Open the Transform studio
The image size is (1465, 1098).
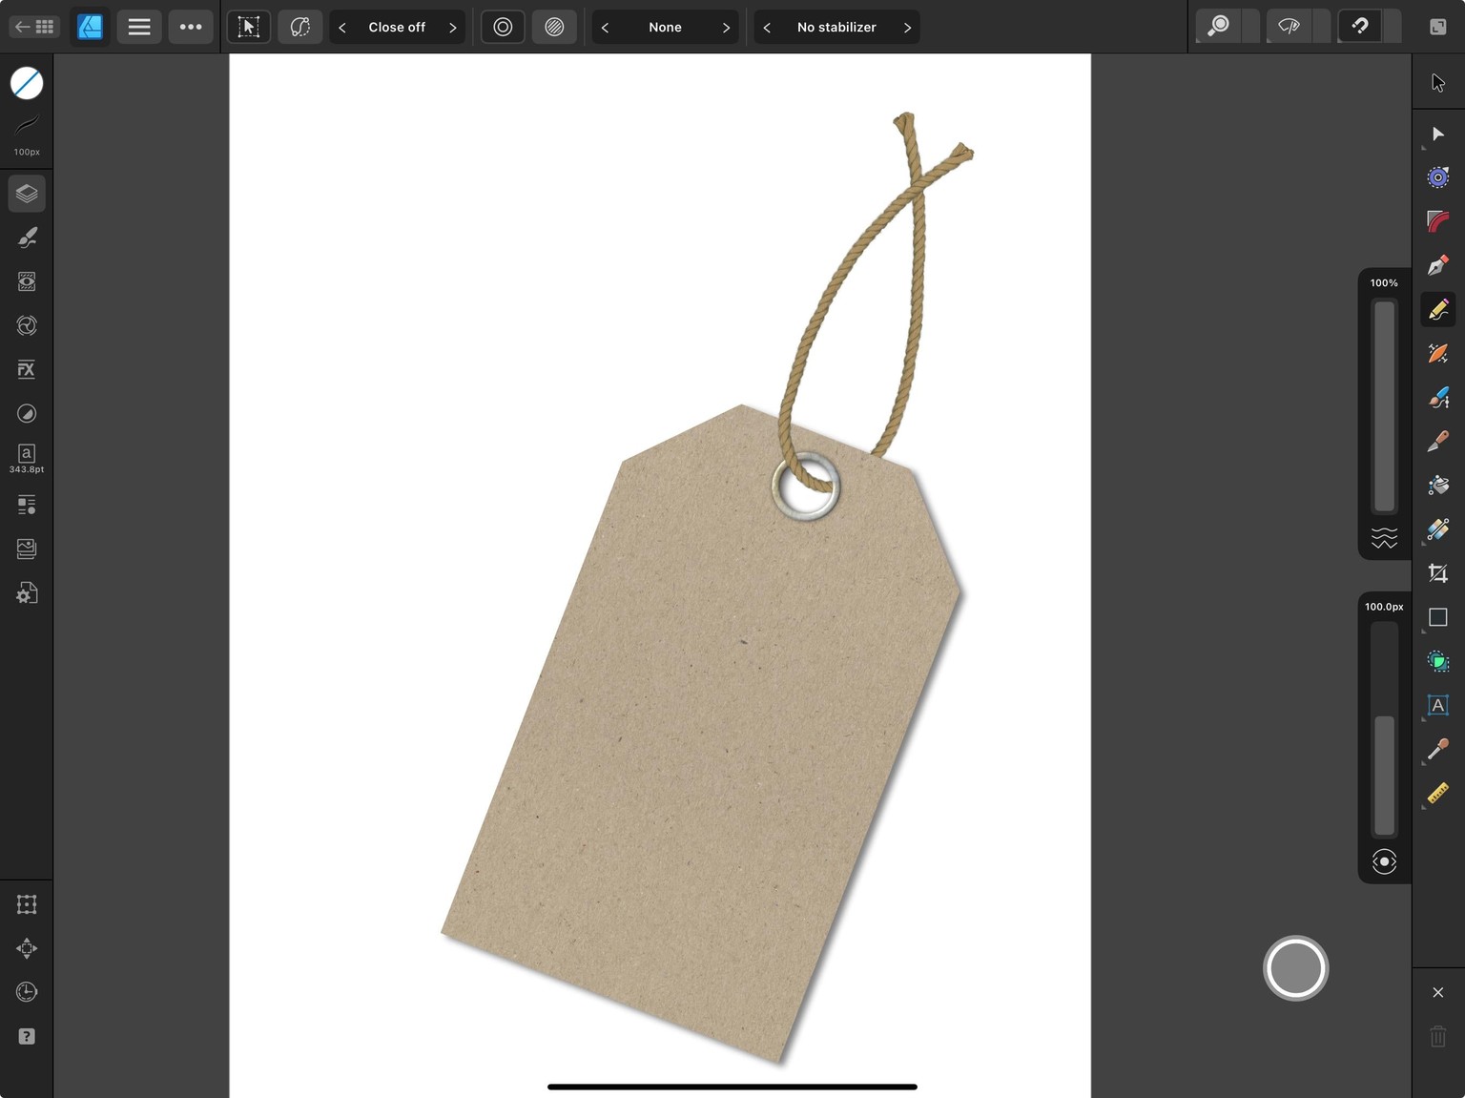pyautogui.click(x=27, y=904)
